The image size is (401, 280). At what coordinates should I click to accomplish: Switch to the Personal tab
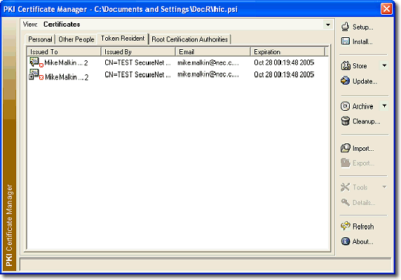pyautogui.click(x=40, y=39)
